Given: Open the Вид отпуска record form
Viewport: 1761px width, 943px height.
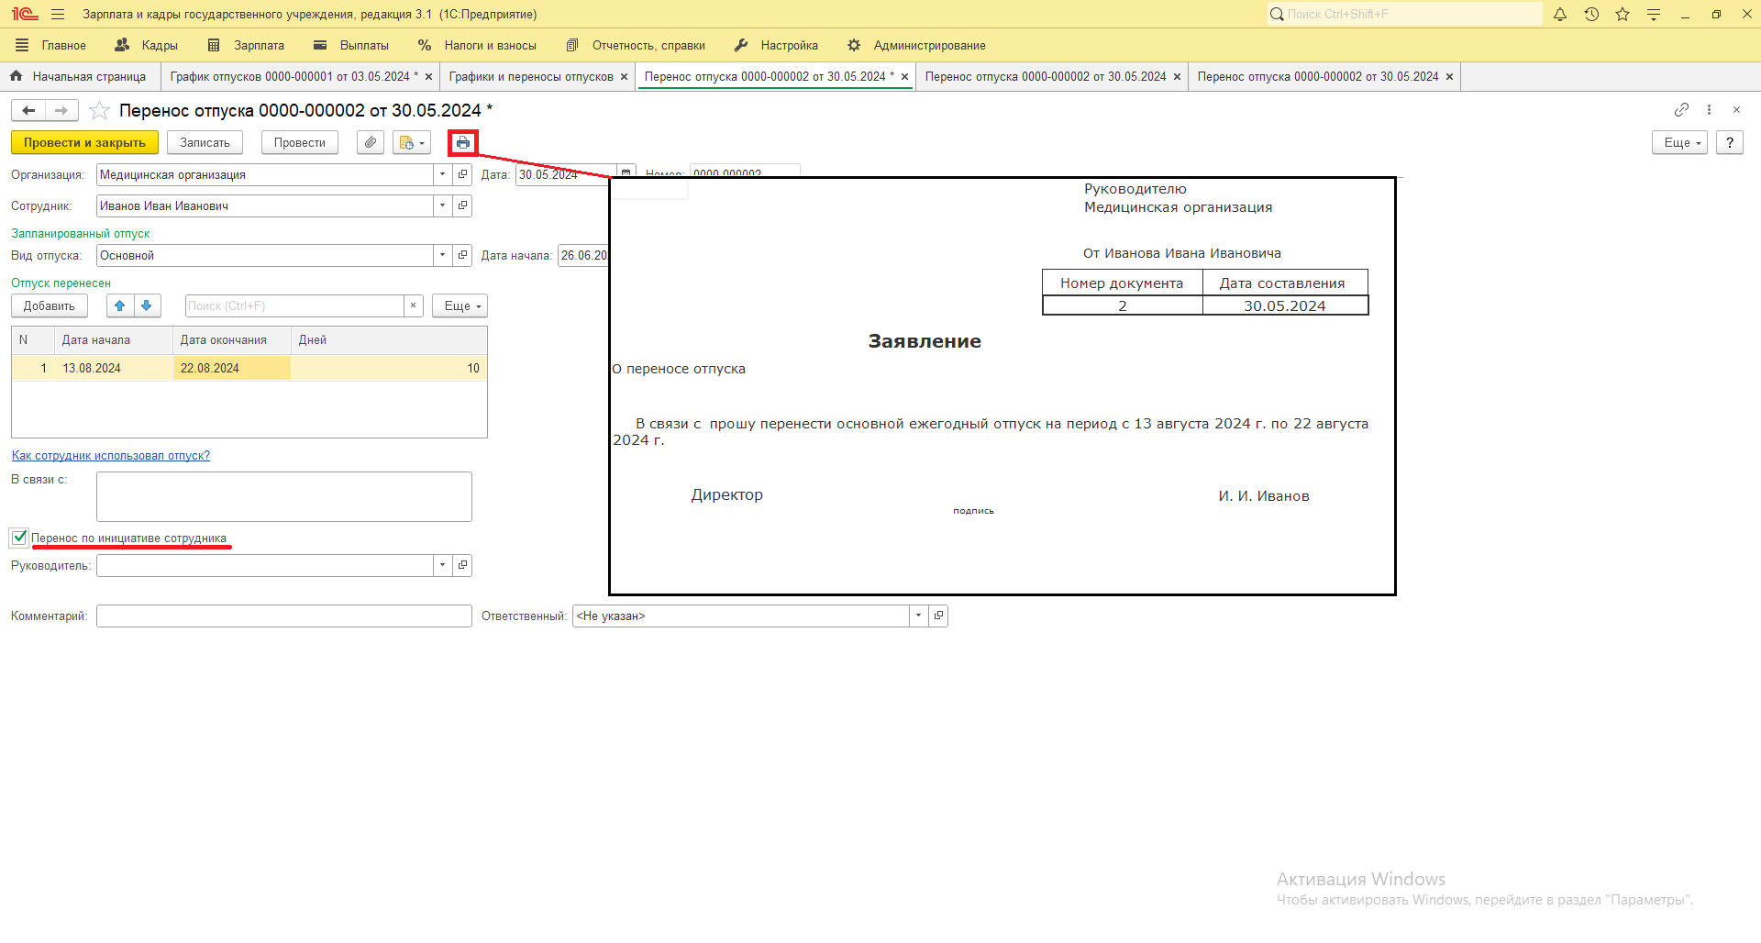Looking at the screenshot, I should (463, 256).
